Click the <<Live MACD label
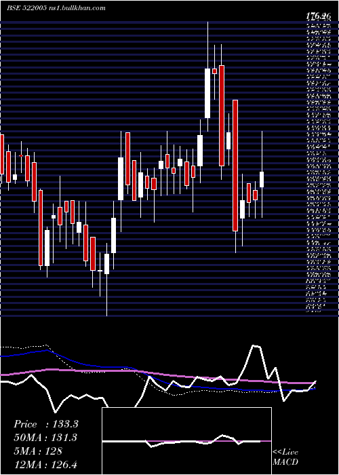The width and height of the screenshot is (339, 475). click(x=285, y=457)
